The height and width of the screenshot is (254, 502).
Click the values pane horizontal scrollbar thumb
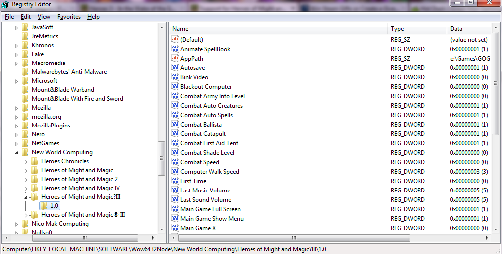point(294,238)
